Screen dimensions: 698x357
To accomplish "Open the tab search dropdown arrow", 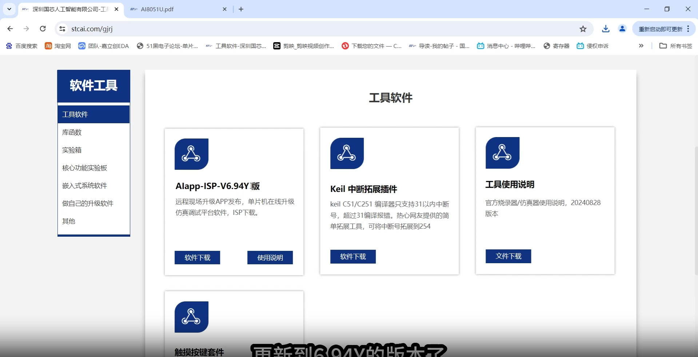I will (9, 9).
